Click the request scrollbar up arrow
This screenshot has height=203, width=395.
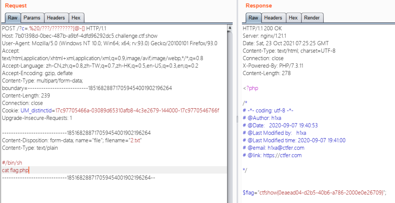(230, 28)
